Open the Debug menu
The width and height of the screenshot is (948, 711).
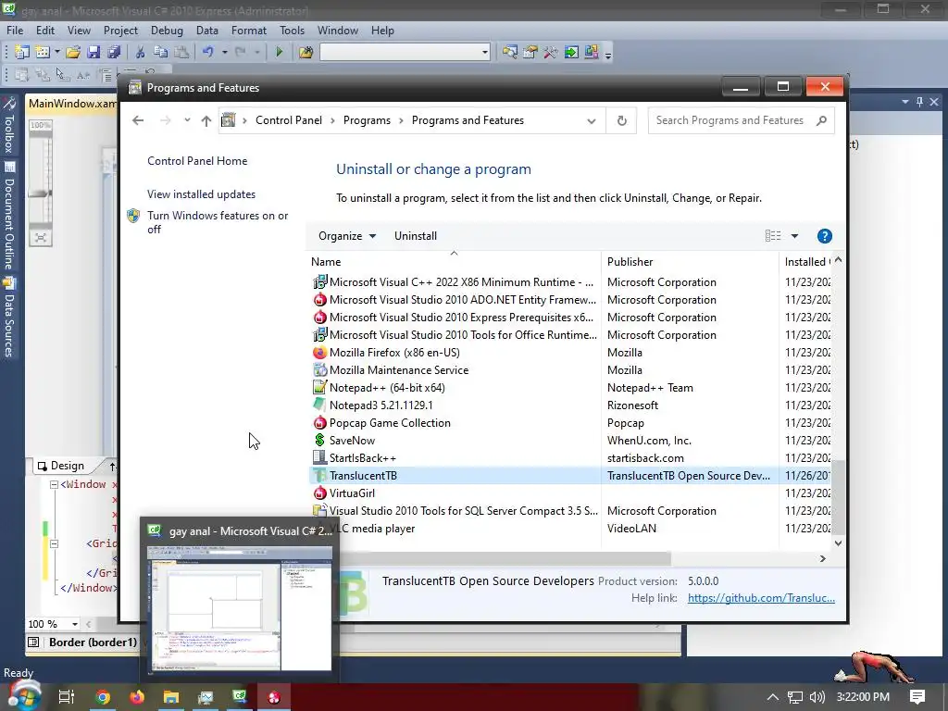(167, 31)
